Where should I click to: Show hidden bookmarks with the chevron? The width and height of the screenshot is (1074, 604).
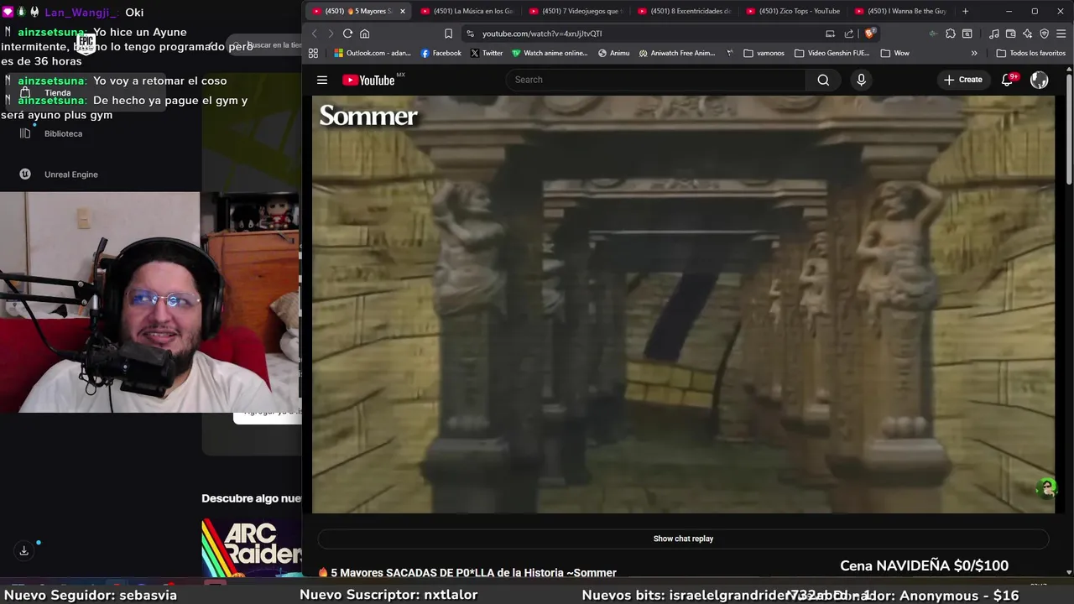974,53
